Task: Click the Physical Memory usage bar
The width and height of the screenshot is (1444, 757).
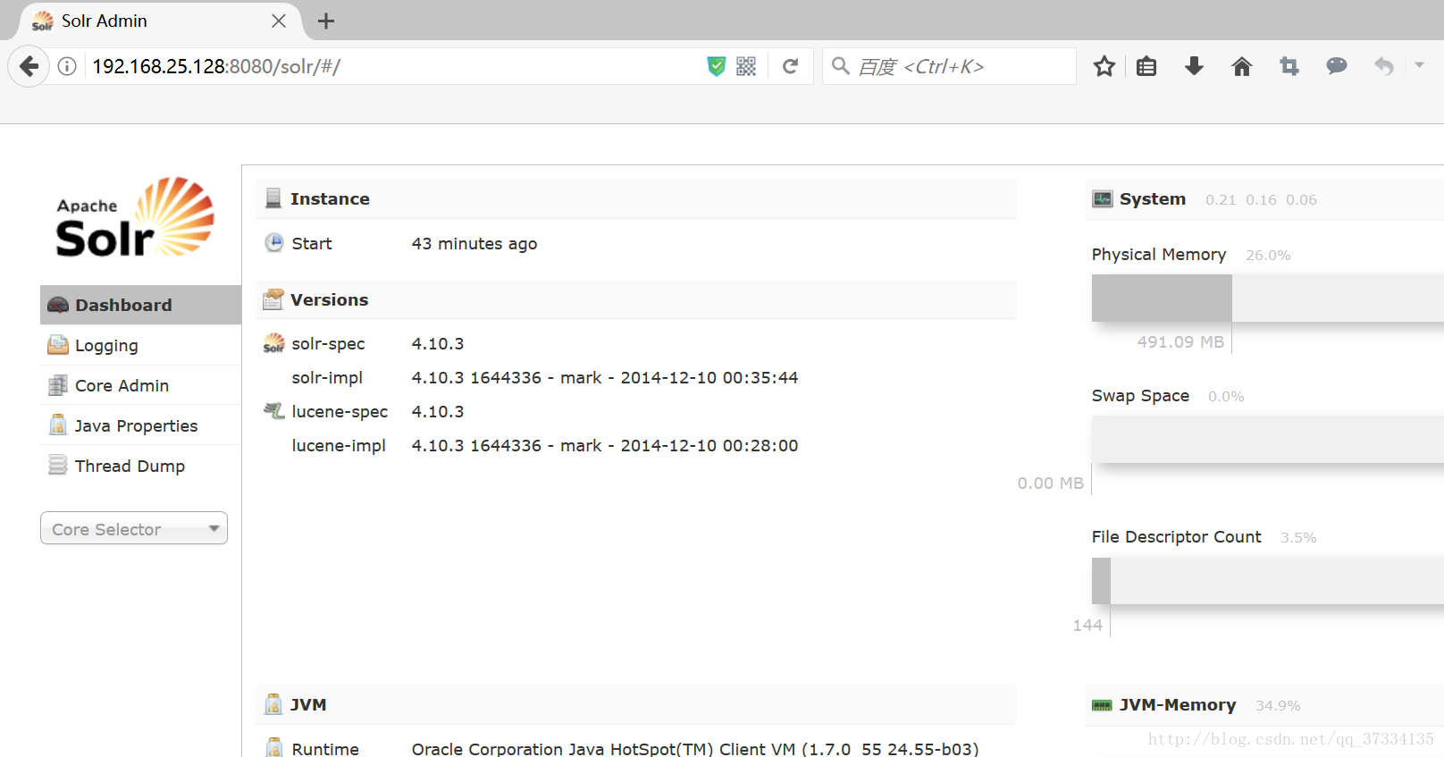Action: coord(1268,298)
